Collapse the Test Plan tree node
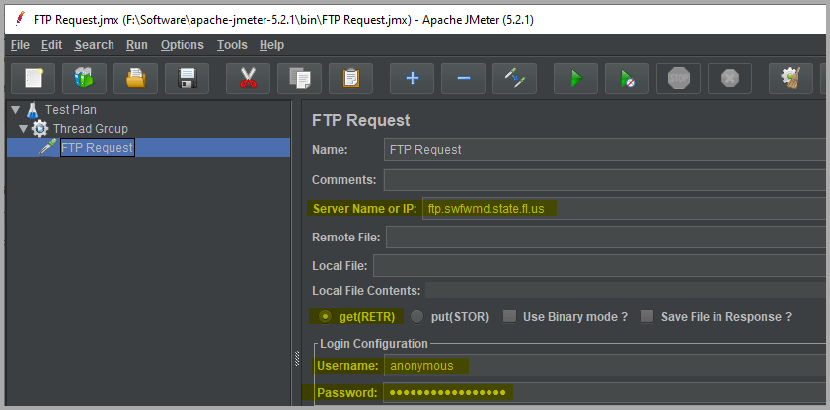 [x=15, y=109]
